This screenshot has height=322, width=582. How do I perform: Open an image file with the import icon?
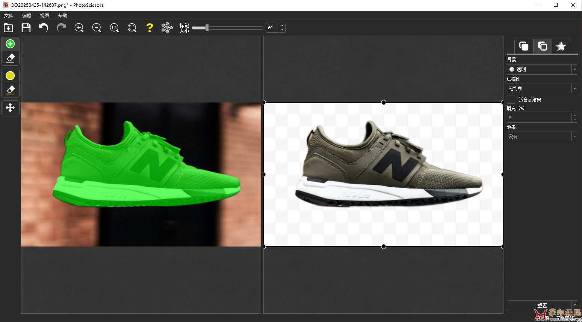(8, 28)
